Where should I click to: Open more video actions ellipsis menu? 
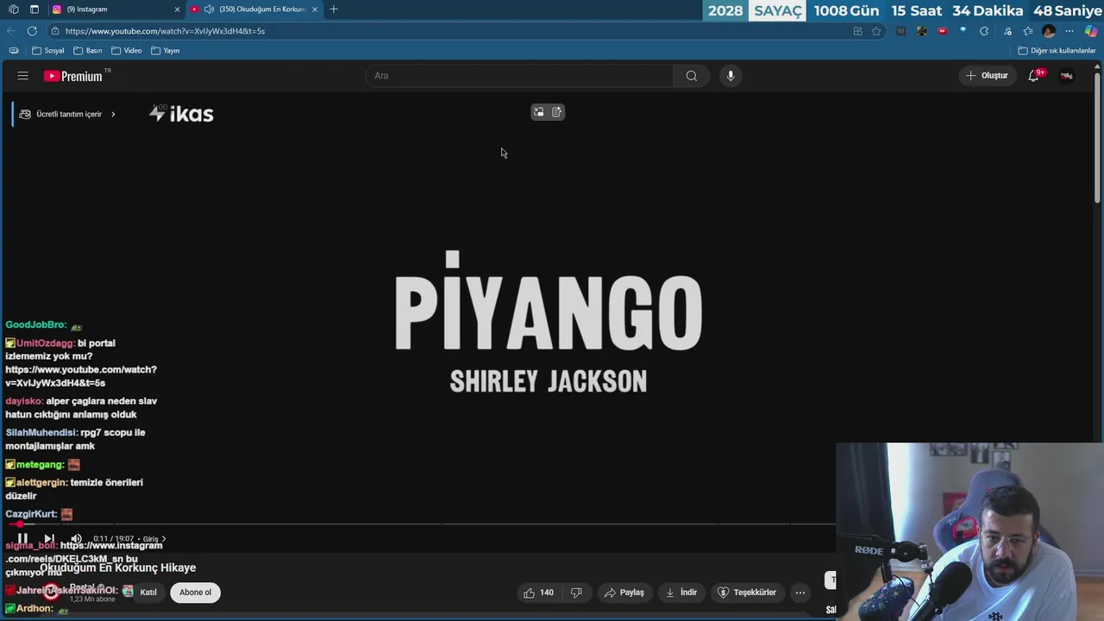(800, 593)
